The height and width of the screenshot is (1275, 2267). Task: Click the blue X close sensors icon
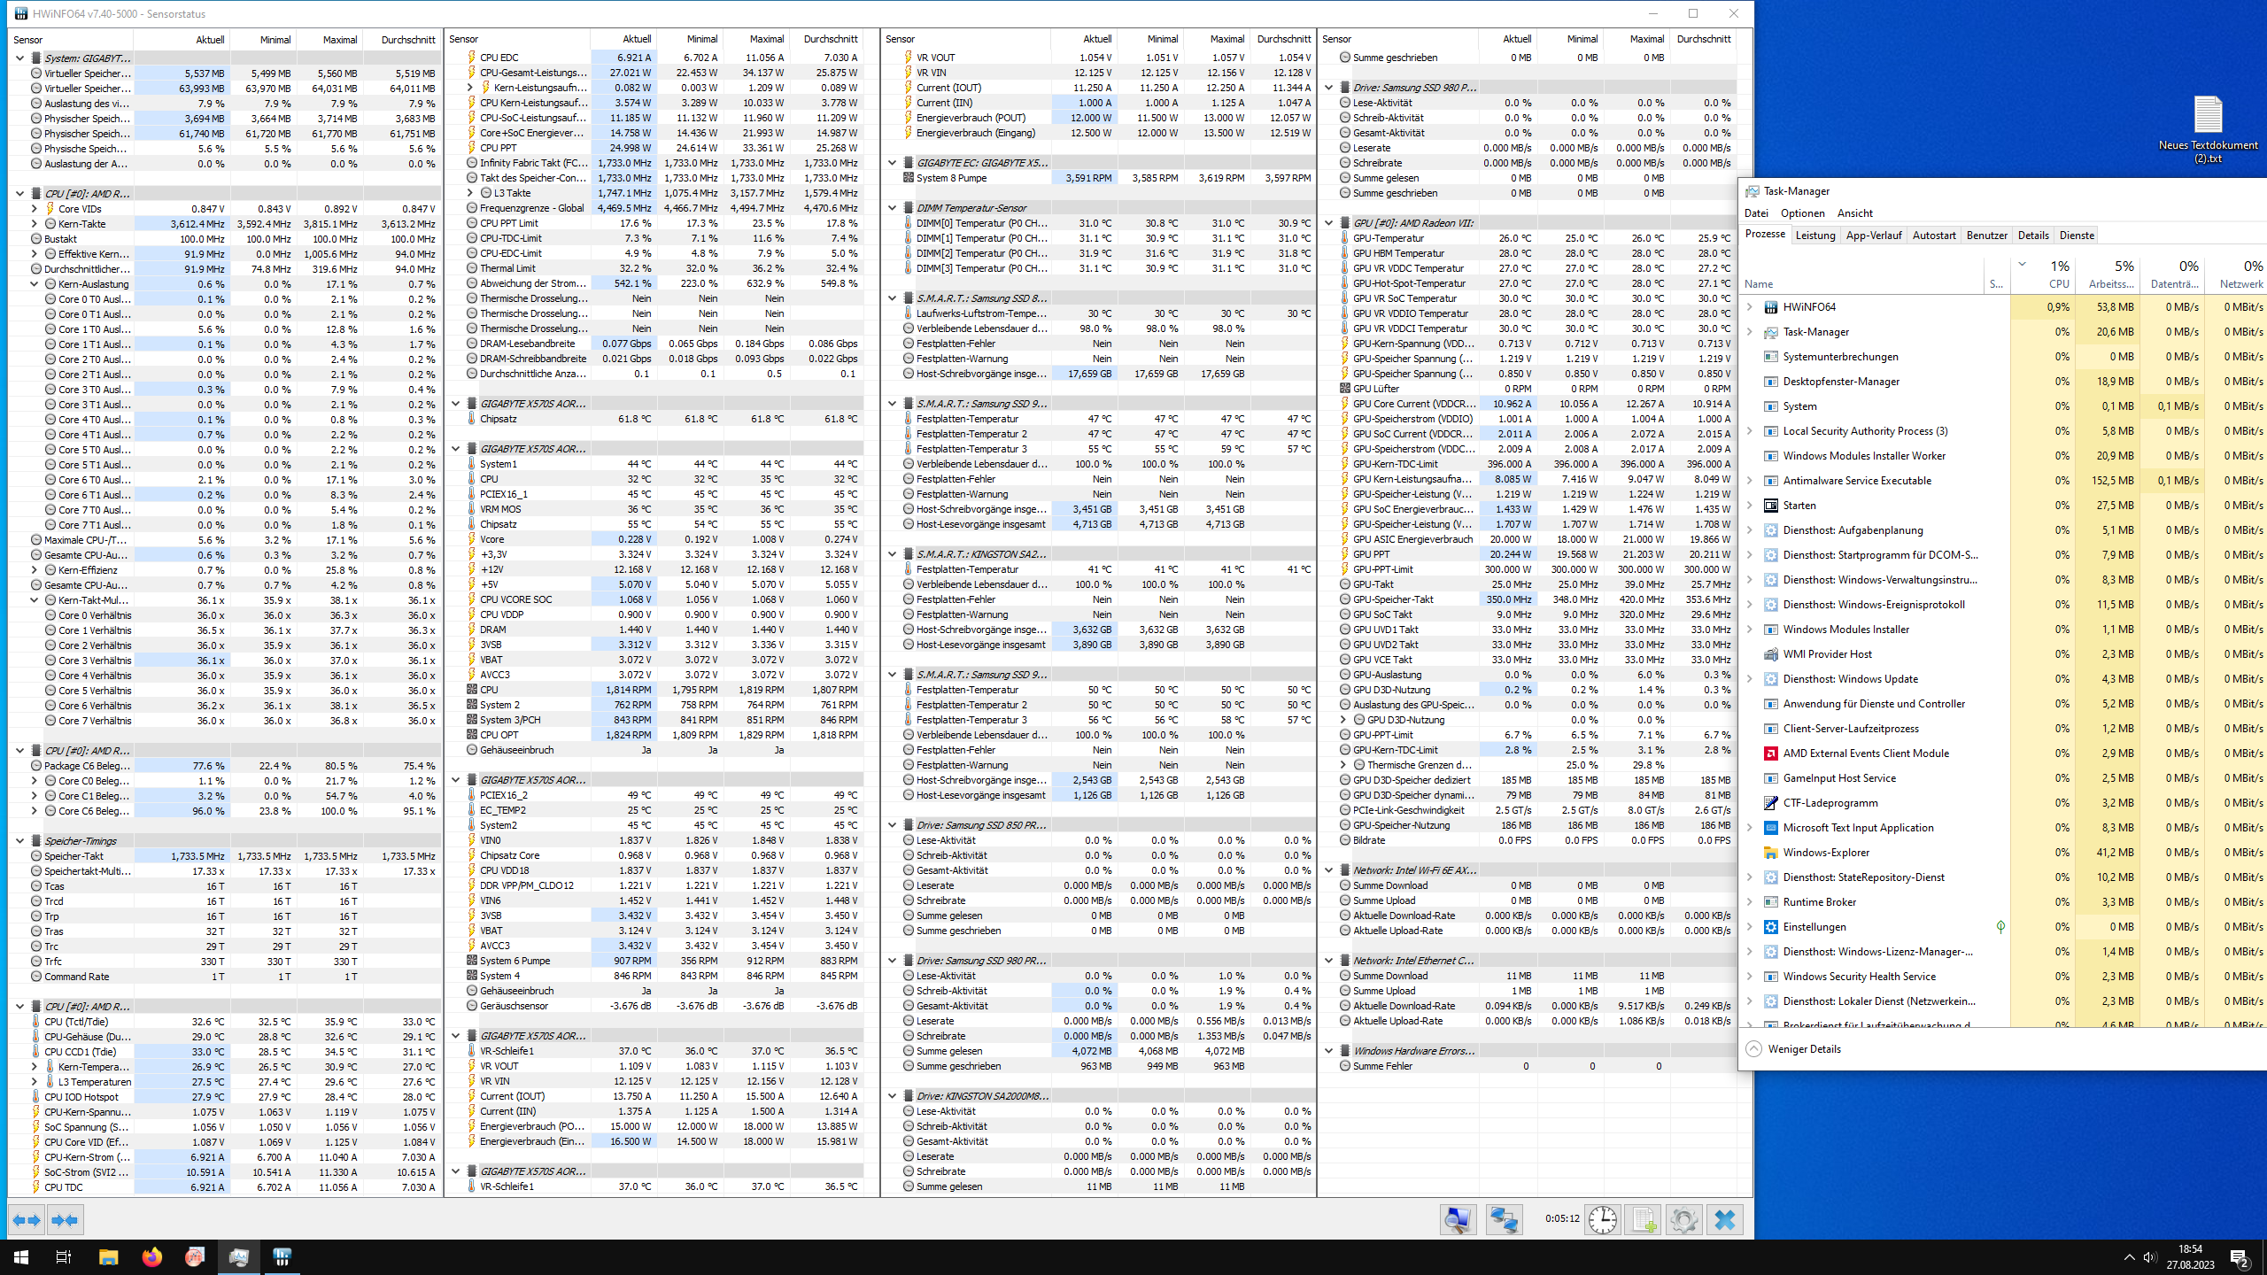[1724, 1220]
